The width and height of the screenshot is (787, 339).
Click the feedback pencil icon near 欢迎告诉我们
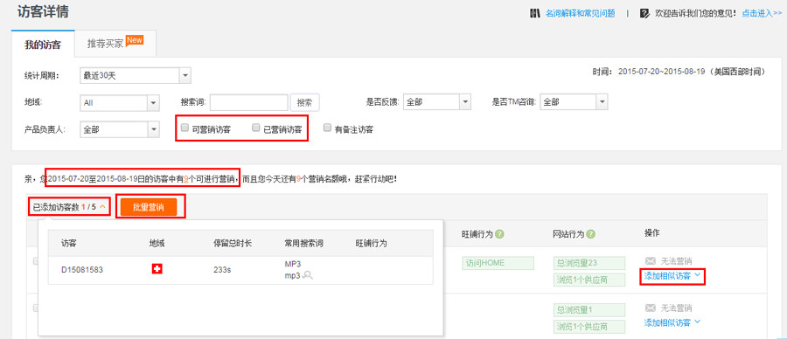(x=645, y=13)
